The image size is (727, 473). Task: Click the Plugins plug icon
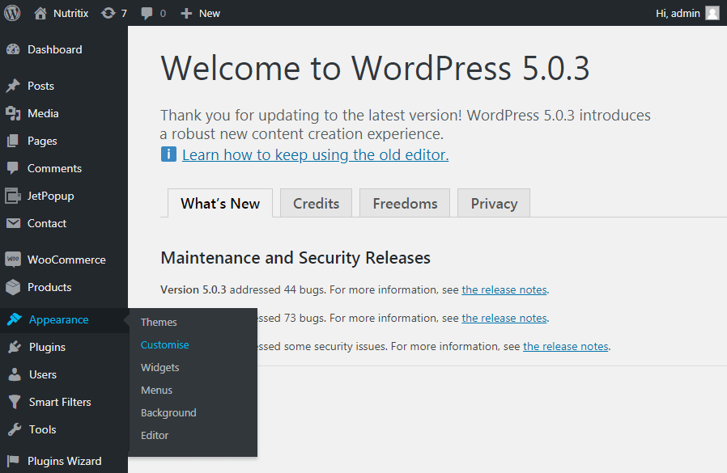point(15,347)
